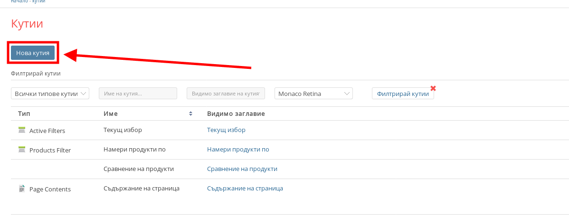569x218 pixels.
Task: Open the blue Намери продукти по link
Action: 238,149
